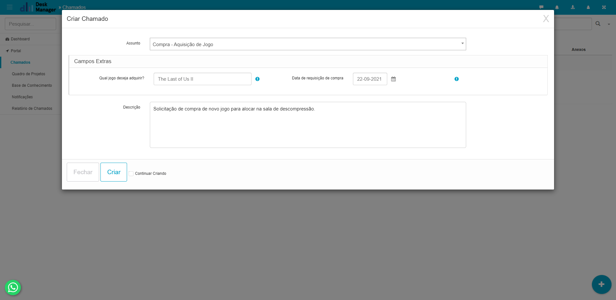Open the Assunto dropdown
The image size is (616, 300).
coord(308,44)
